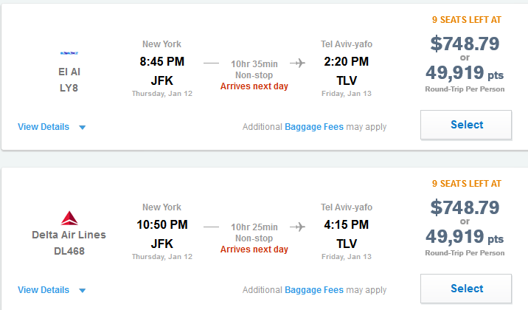The width and height of the screenshot is (528, 310).
Task: Expand View Details arrow for Delta flight
Action: (x=82, y=291)
